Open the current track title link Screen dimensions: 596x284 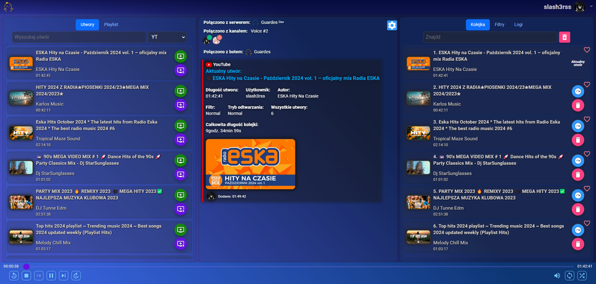coord(295,78)
